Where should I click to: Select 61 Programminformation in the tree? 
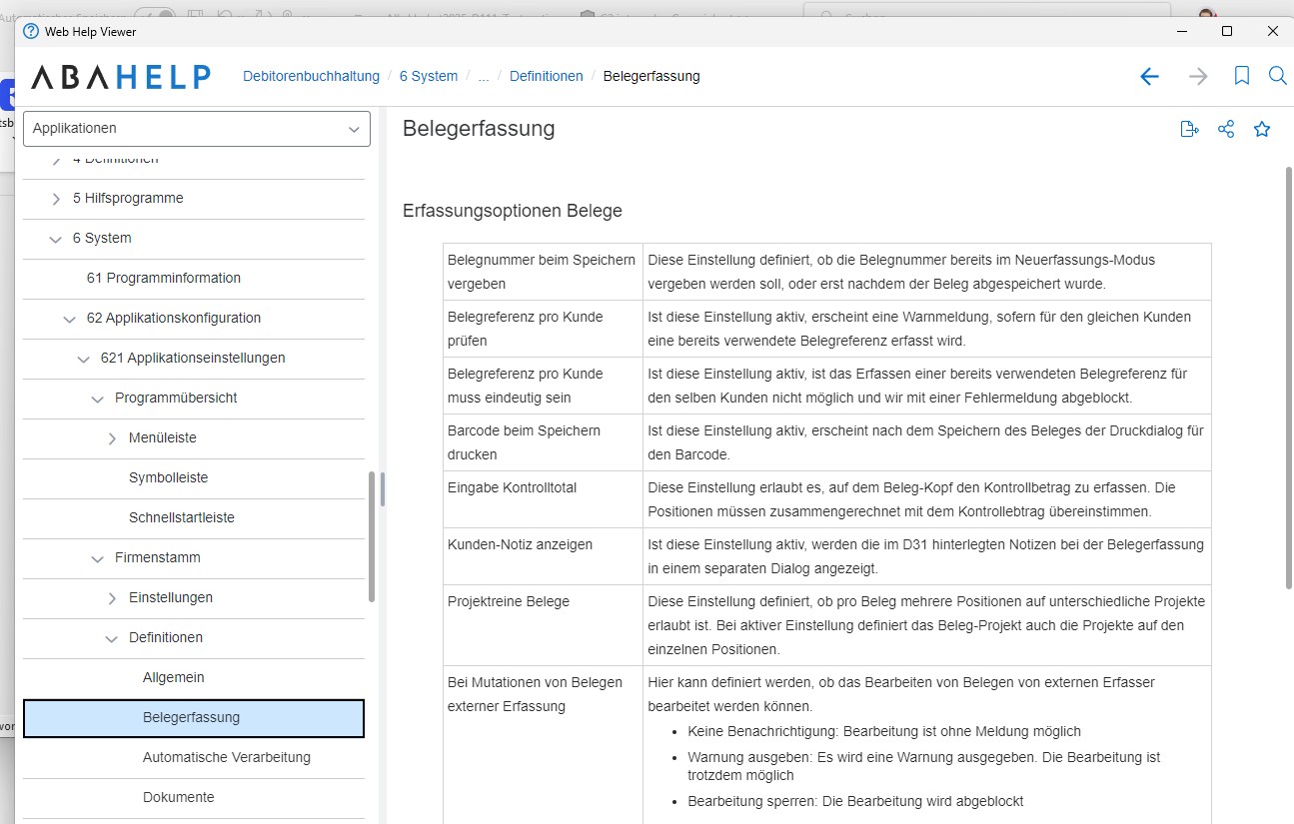tap(164, 278)
